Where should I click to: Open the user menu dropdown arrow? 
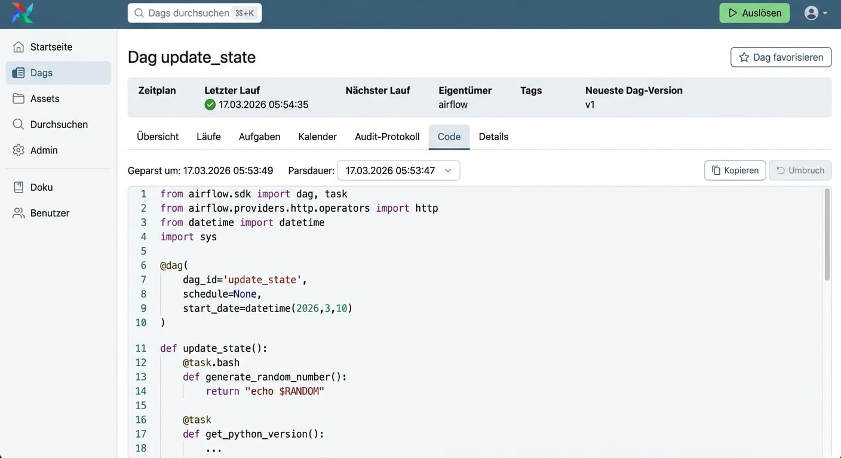pos(825,13)
